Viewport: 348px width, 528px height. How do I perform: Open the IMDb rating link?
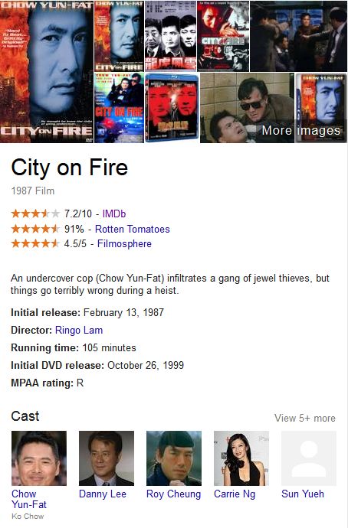coord(114,213)
